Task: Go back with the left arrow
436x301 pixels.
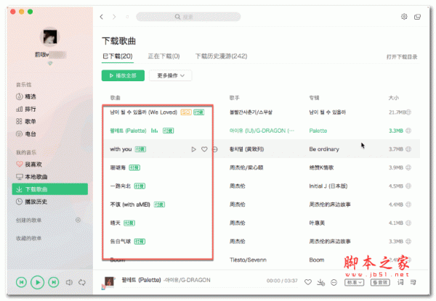Action: pyautogui.click(x=102, y=17)
